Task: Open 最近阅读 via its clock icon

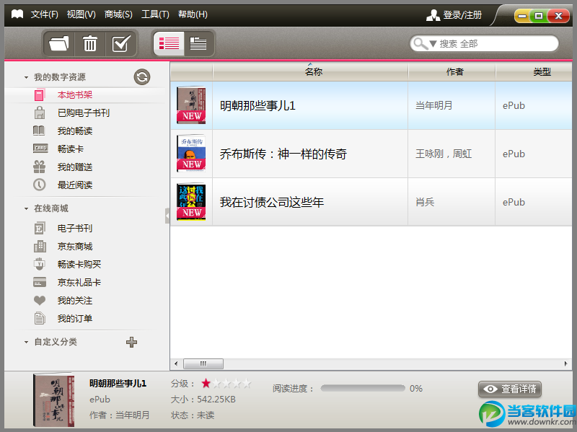Action: point(38,185)
